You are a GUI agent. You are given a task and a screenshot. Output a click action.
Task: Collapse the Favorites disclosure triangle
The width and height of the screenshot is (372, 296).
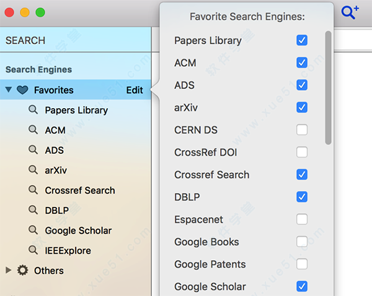click(x=9, y=90)
